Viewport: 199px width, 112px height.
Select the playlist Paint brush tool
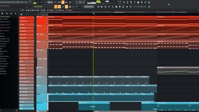click(28, 10)
